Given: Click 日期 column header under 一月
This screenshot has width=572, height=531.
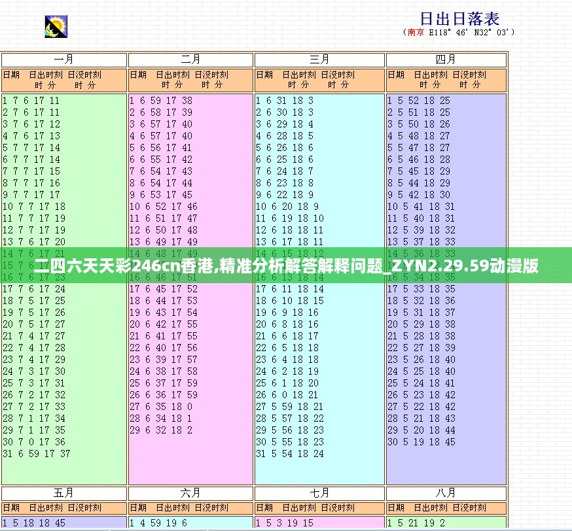Looking at the screenshot, I should 11,75.
